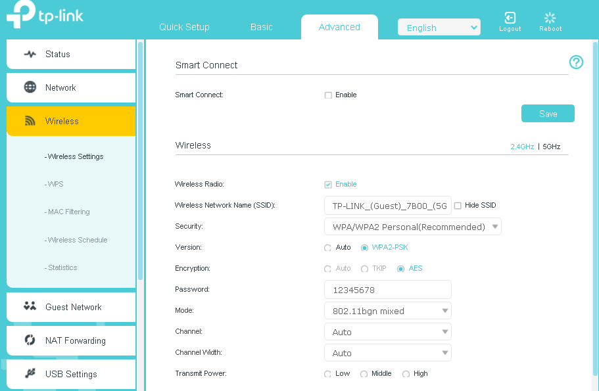Open the language selection dropdown
The width and height of the screenshot is (599, 391).
pos(439,28)
